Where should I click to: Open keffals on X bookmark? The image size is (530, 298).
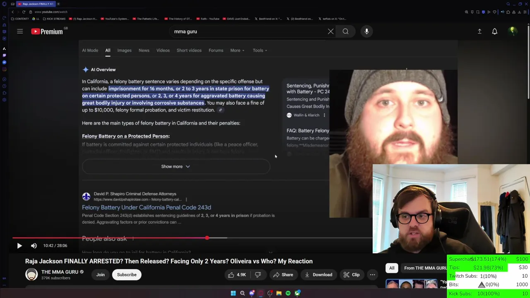332,19
